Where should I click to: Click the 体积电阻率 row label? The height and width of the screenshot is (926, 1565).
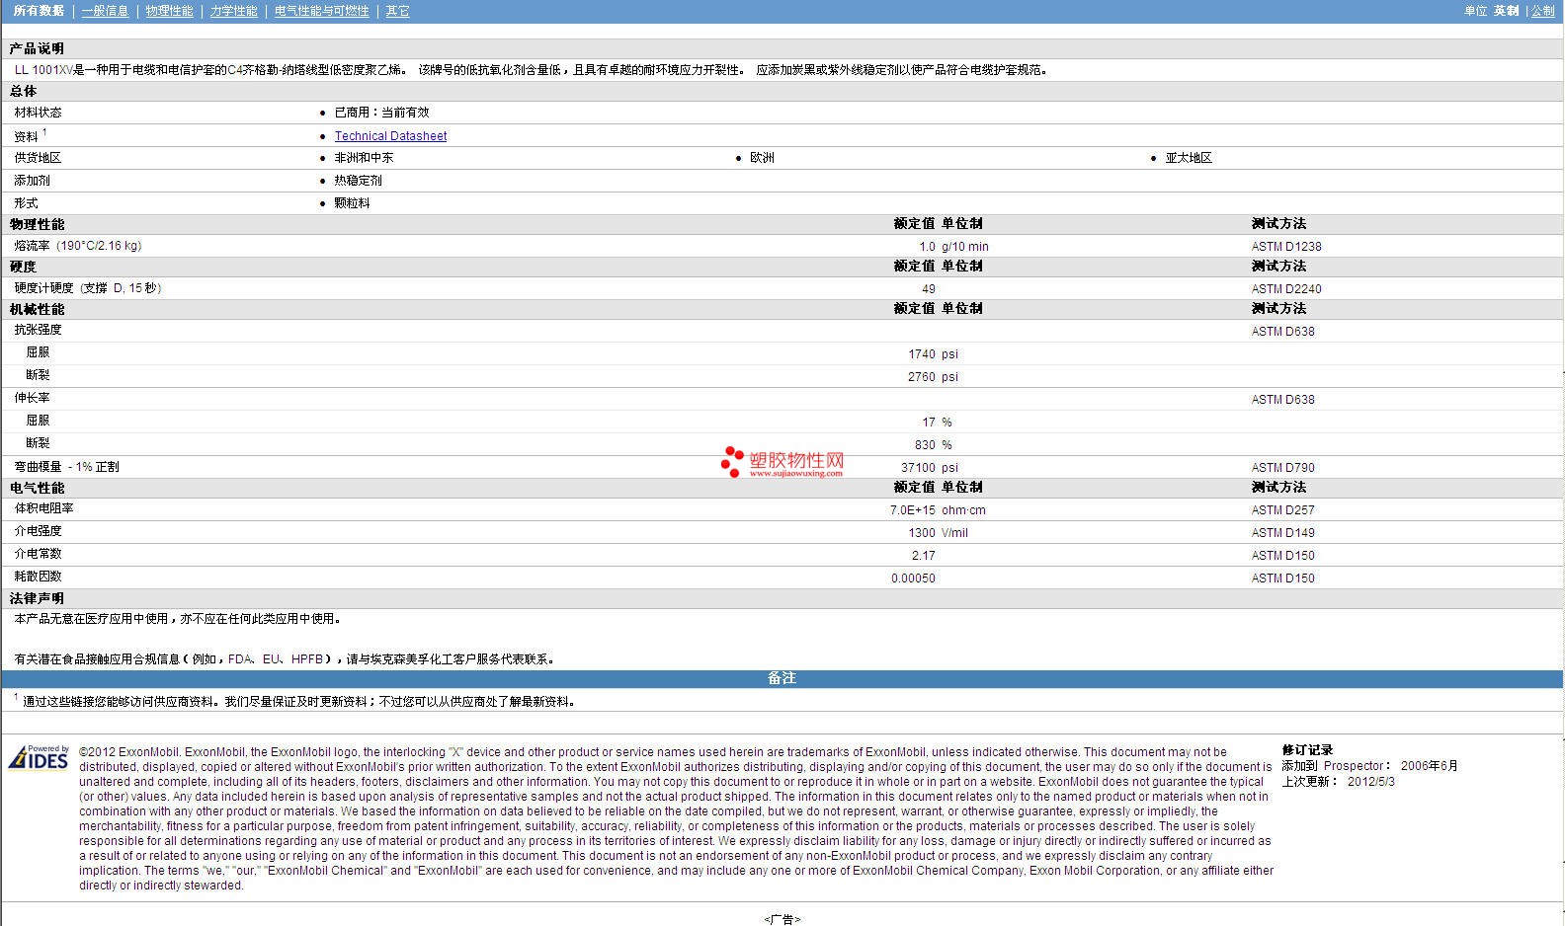[43, 508]
